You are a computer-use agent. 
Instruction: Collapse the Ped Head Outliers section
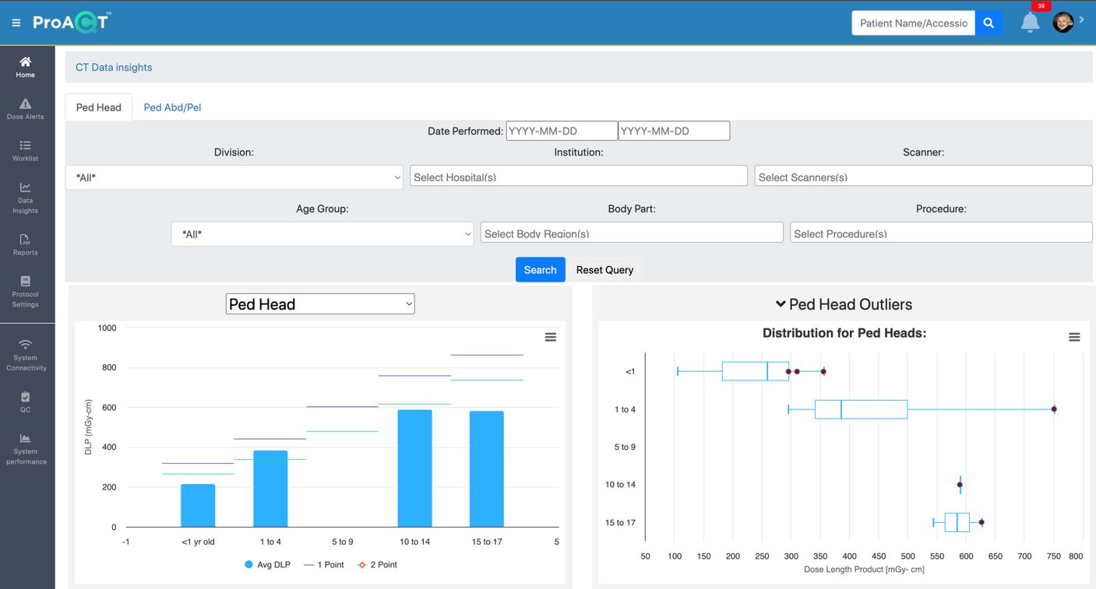844,304
